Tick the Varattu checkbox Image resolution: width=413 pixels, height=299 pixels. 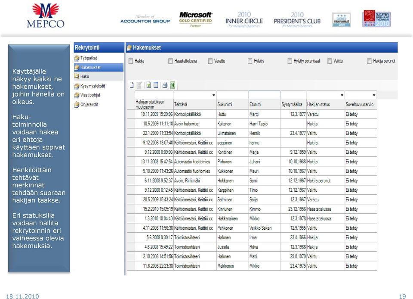point(210,61)
